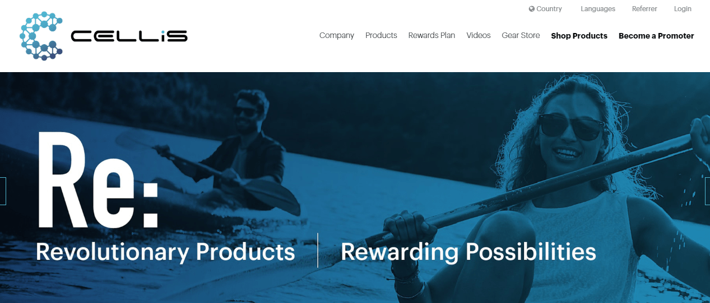
Task: Click the Cellis molecular logo icon
Action: click(41, 36)
